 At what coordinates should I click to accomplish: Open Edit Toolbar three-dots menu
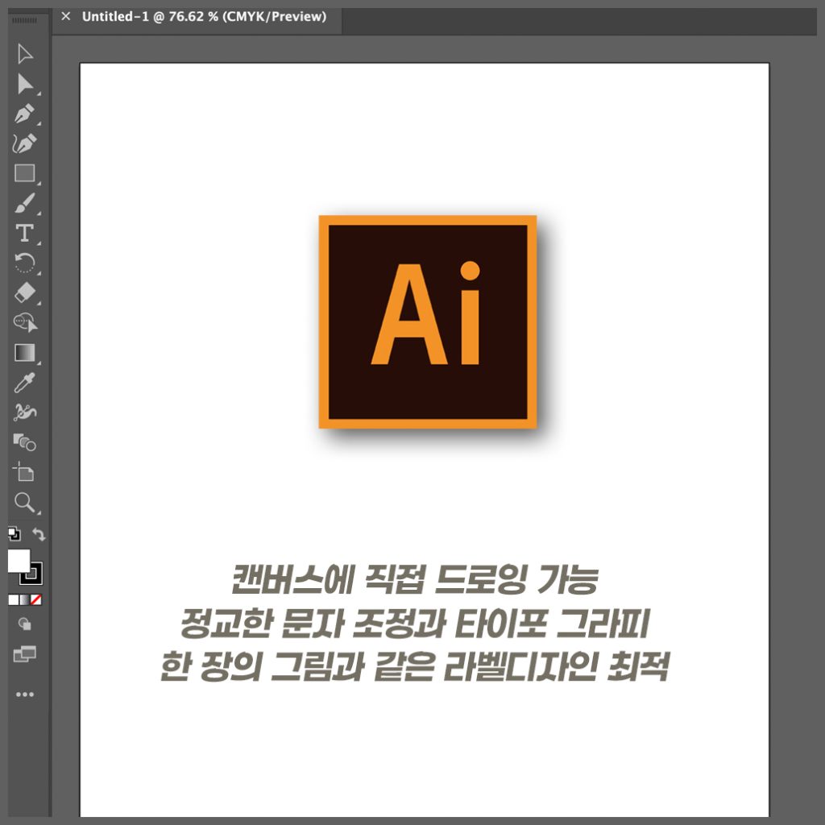point(25,694)
